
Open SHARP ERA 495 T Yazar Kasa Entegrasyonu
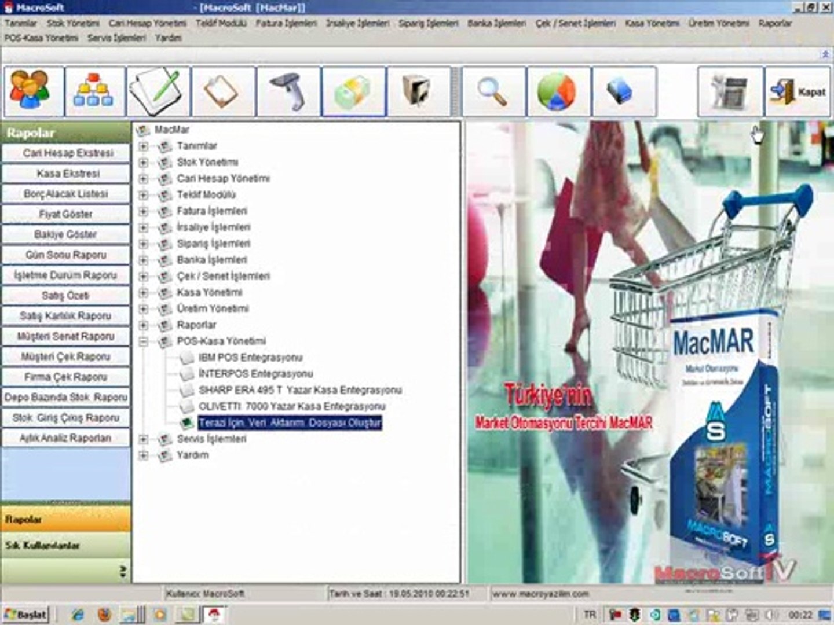(x=300, y=390)
